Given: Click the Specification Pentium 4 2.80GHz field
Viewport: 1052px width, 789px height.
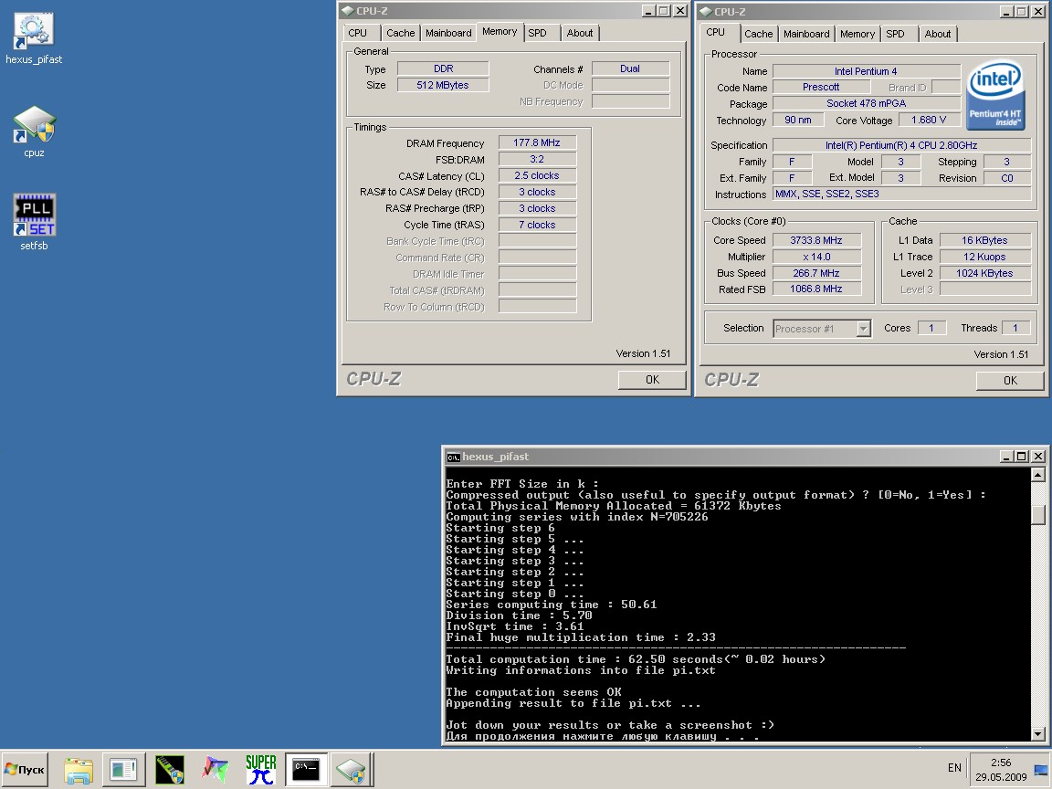Looking at the screenshot, I should click(x=901, y=145).
